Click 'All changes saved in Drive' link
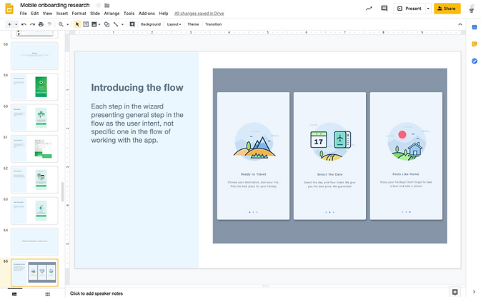Viewport: 481px width, 297px height. click(x=199, y=14)
